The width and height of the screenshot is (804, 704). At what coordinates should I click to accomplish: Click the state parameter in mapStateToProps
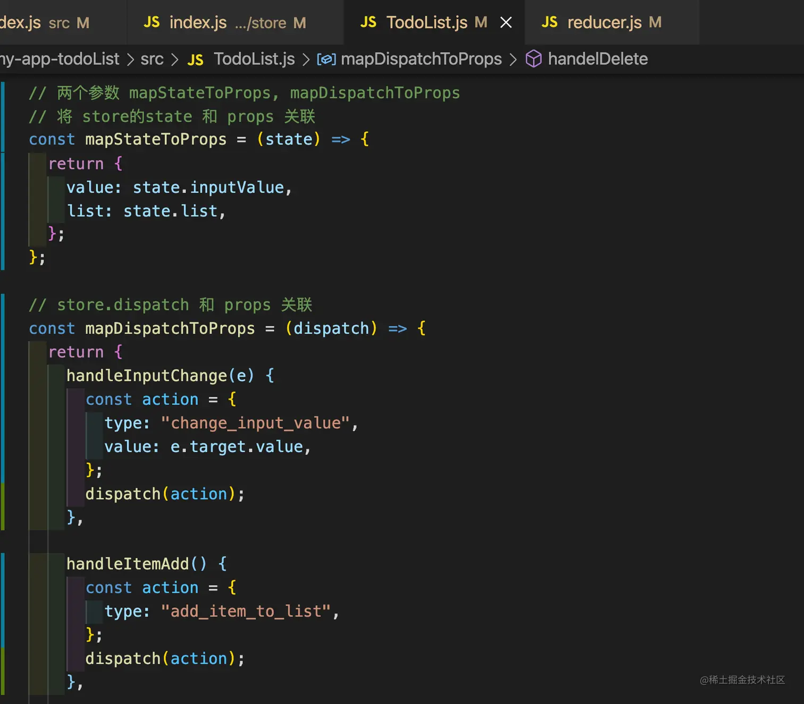[289, 140]
